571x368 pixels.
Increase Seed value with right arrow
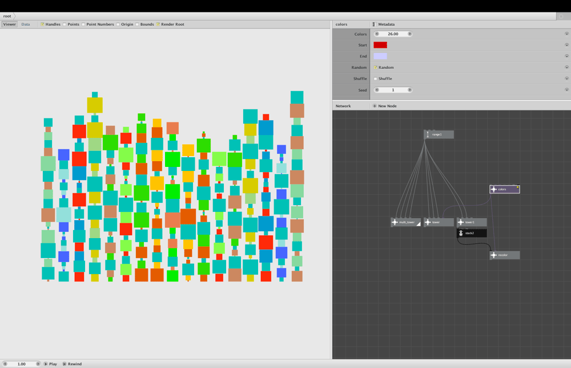(409, 90)
